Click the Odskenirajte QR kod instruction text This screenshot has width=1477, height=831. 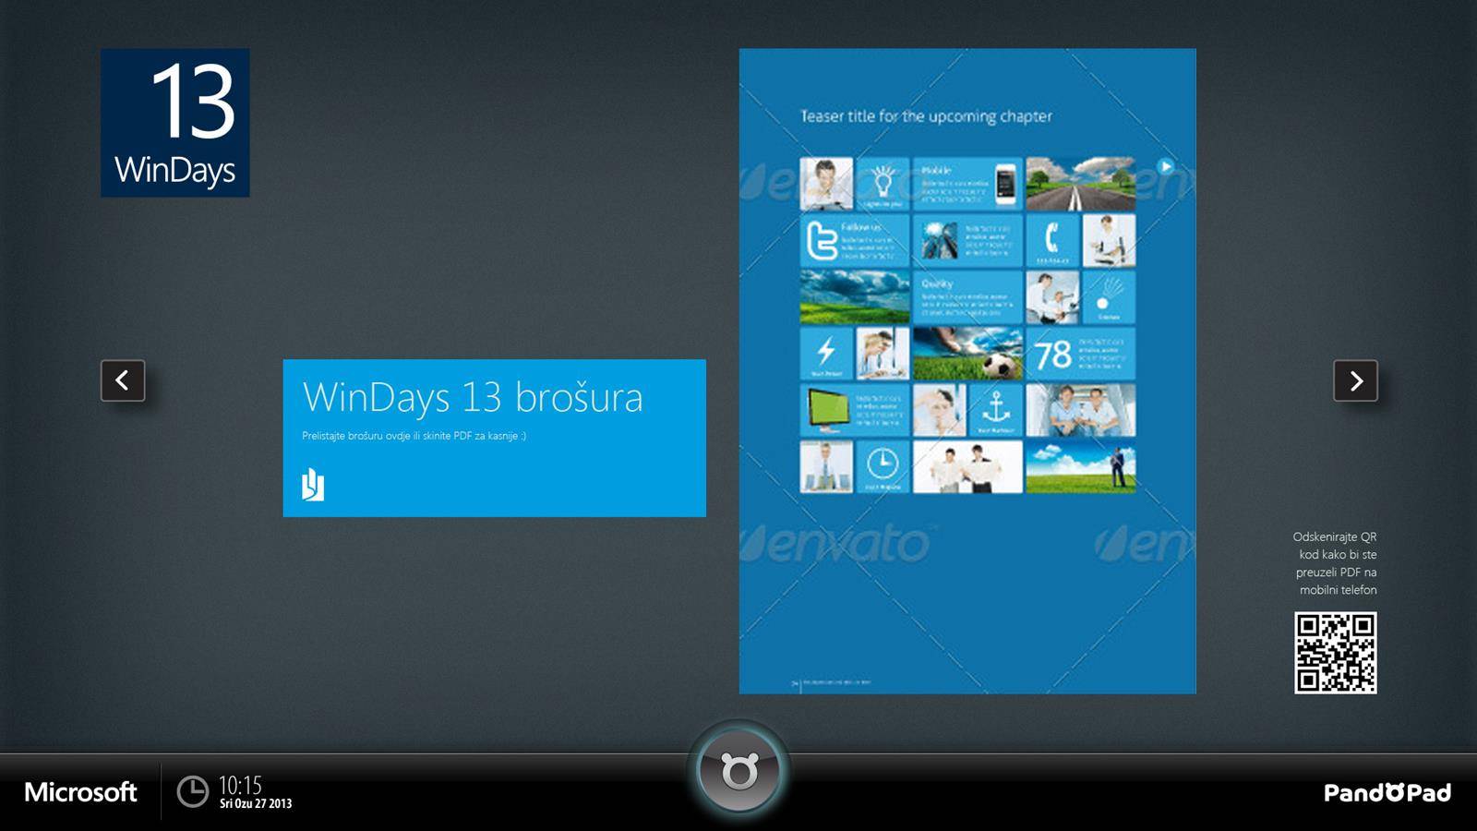click(x=1335, y=563)
